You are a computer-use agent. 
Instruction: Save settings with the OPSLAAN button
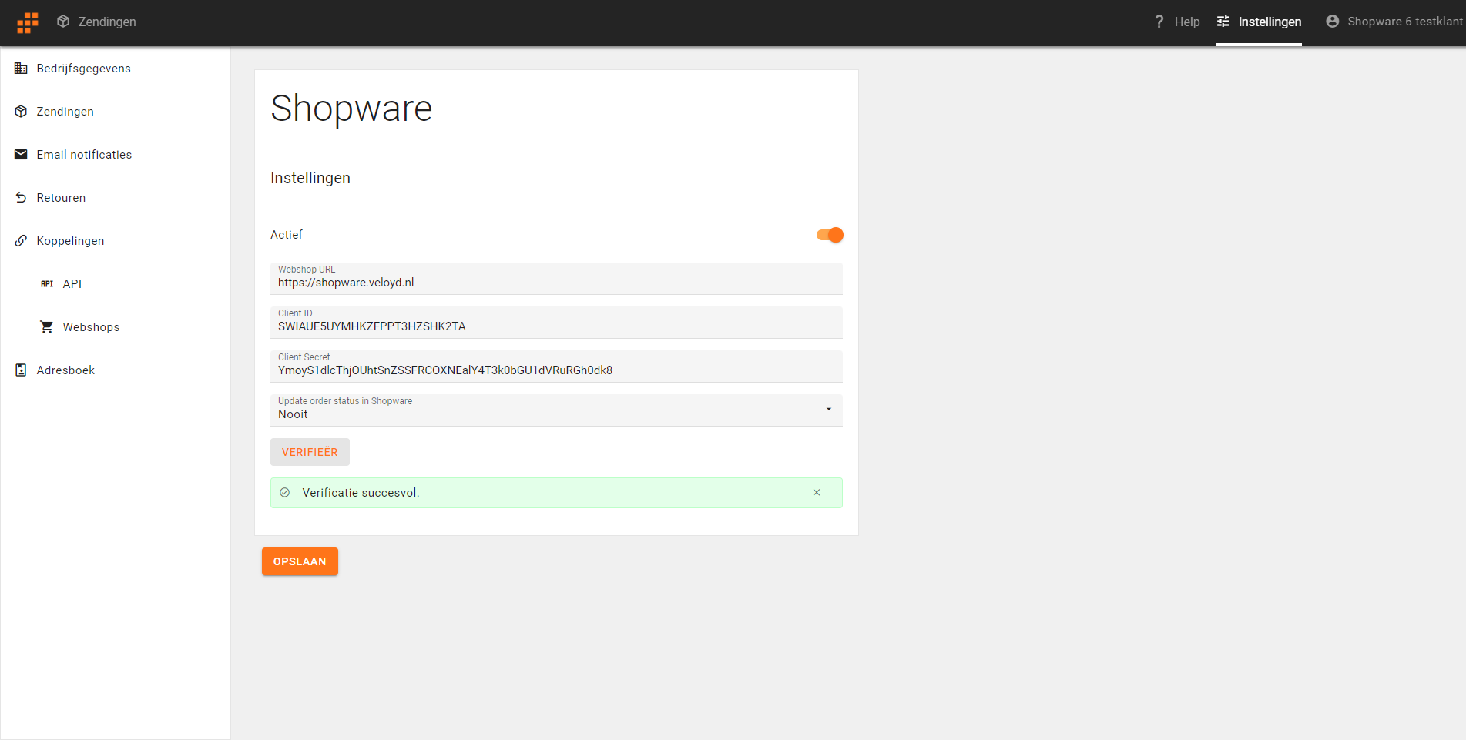tap(300, 561)
